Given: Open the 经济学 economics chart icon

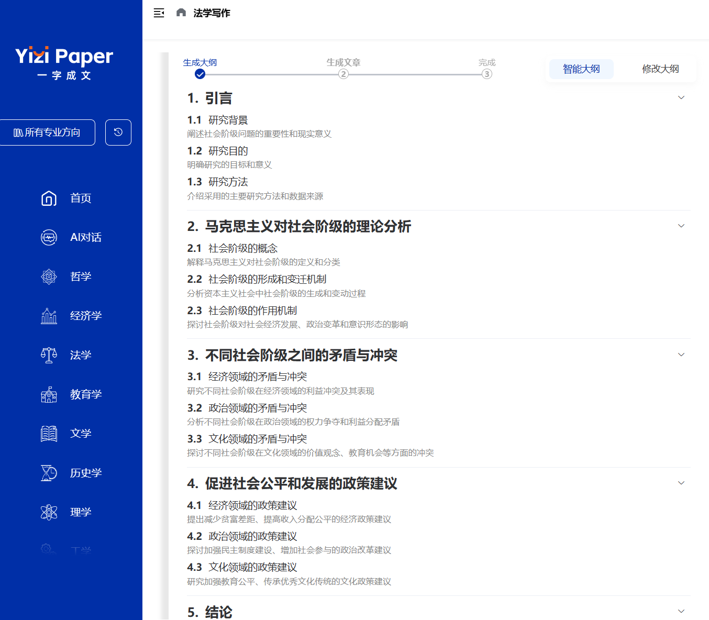Looking at the screenshot, I should (x=49, y=316).
